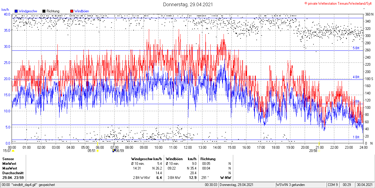This screenshot has width=375, height=188.
Task: Click the 'Sensor' row header
Action: (8, 159)
